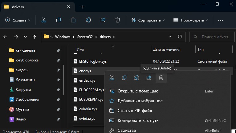This screenshot has width=236, height=133.
Task: Refresh the drivers folder view
Action: click(180, 37)
